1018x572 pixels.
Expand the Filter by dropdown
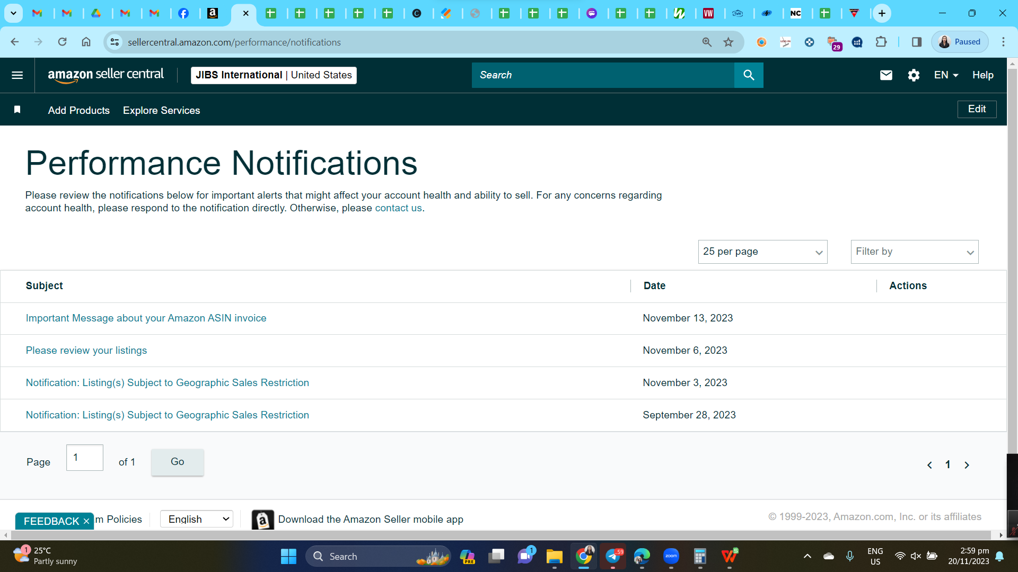[x=915, y=252]
